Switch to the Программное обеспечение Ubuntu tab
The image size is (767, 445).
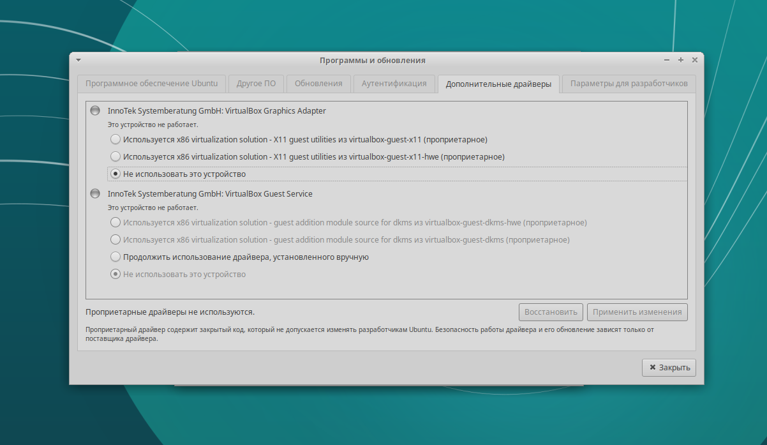(152, 84)
